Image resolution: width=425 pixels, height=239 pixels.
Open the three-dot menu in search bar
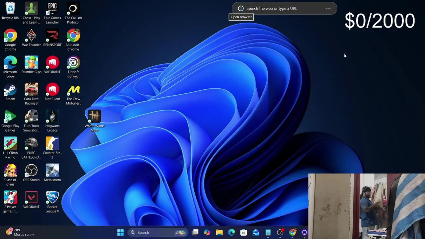click(x=328, y=8)
